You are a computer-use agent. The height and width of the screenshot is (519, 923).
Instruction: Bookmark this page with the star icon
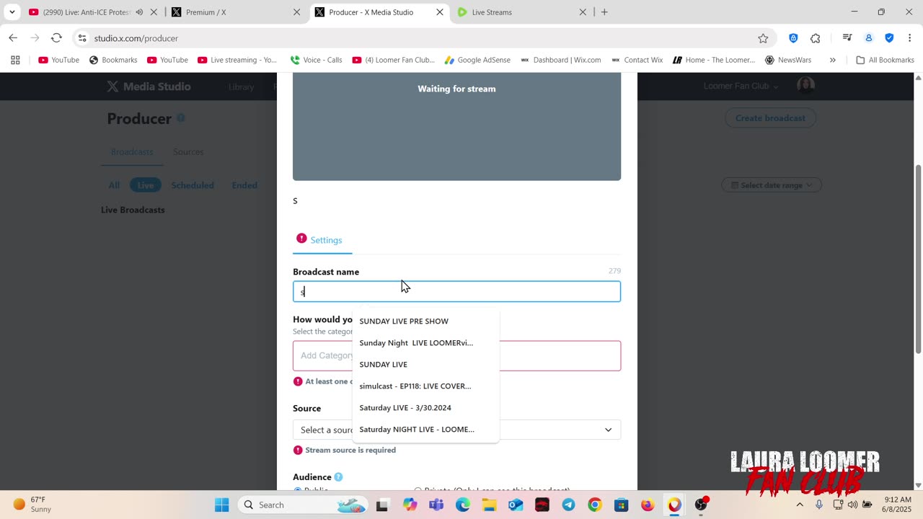(763, 38)
